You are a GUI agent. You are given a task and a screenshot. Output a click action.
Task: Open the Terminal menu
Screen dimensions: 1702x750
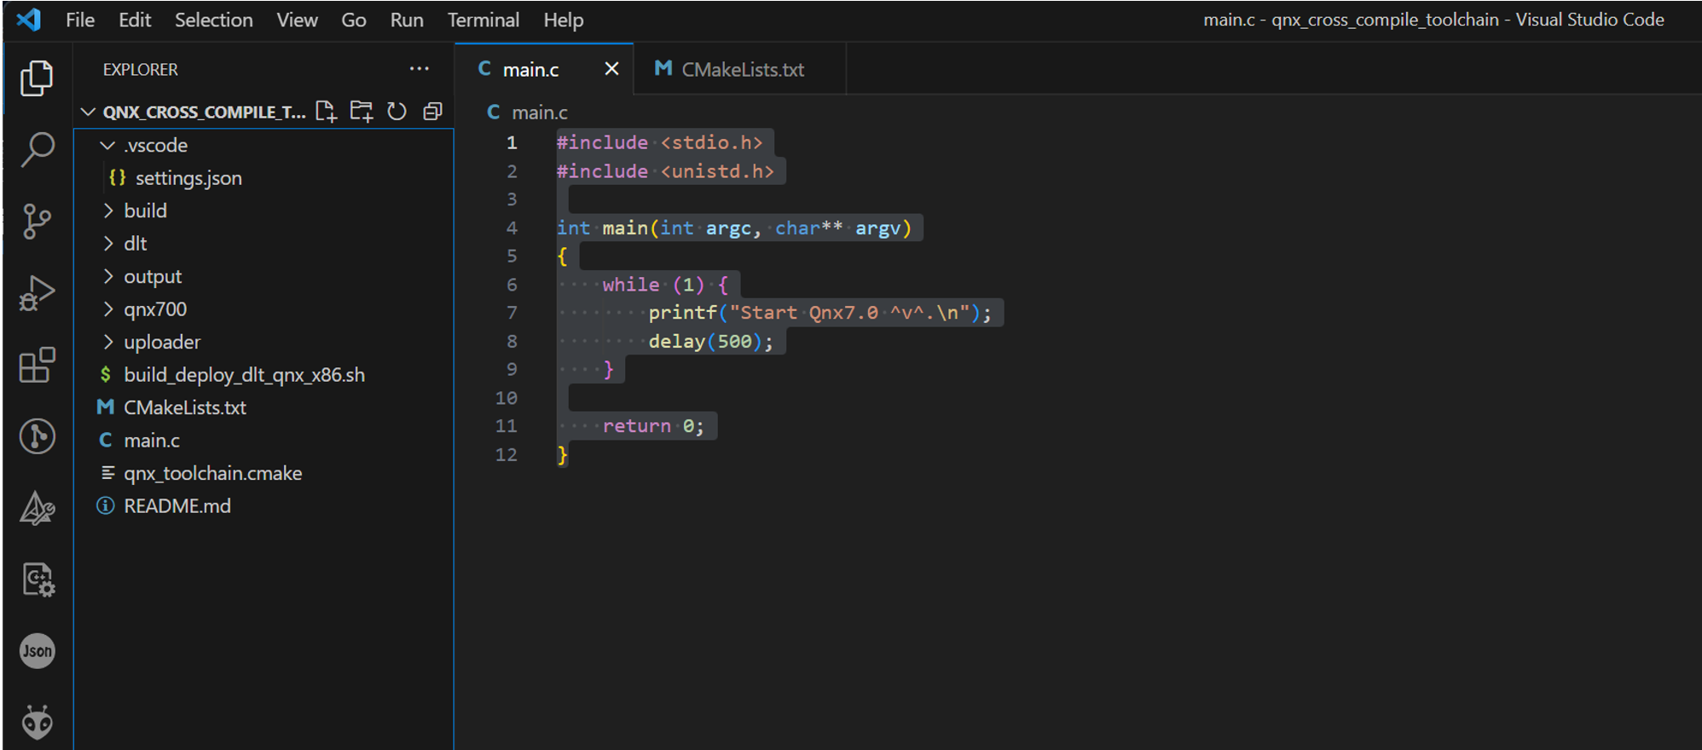click(483, 20)
